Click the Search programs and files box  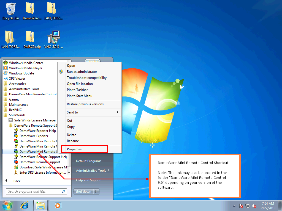pos(36,191)
